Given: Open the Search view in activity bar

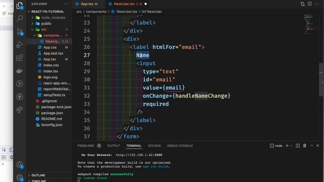Looking at the screenshot, I should [x=20, y=19].
